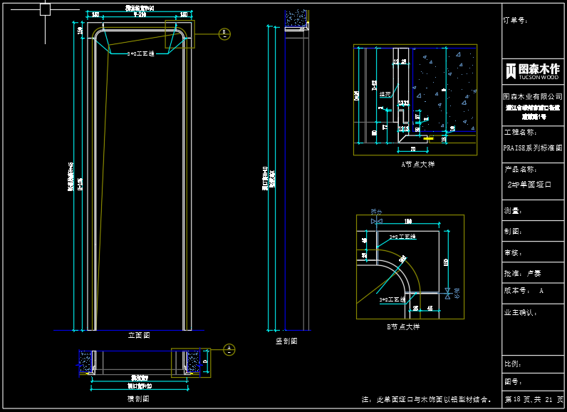
Task: Click the 'A节点大样' detail title
Action: tap(417, 164)
